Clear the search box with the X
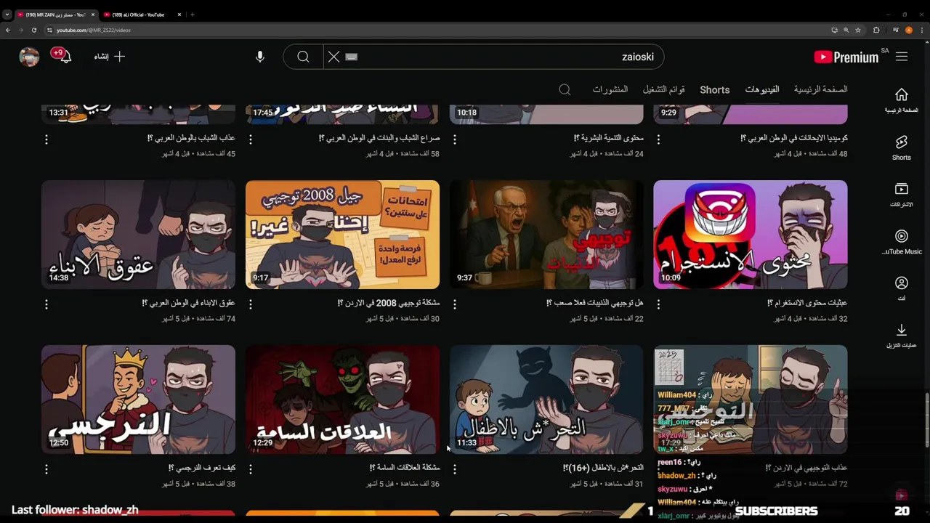 (x=333, y=57)
